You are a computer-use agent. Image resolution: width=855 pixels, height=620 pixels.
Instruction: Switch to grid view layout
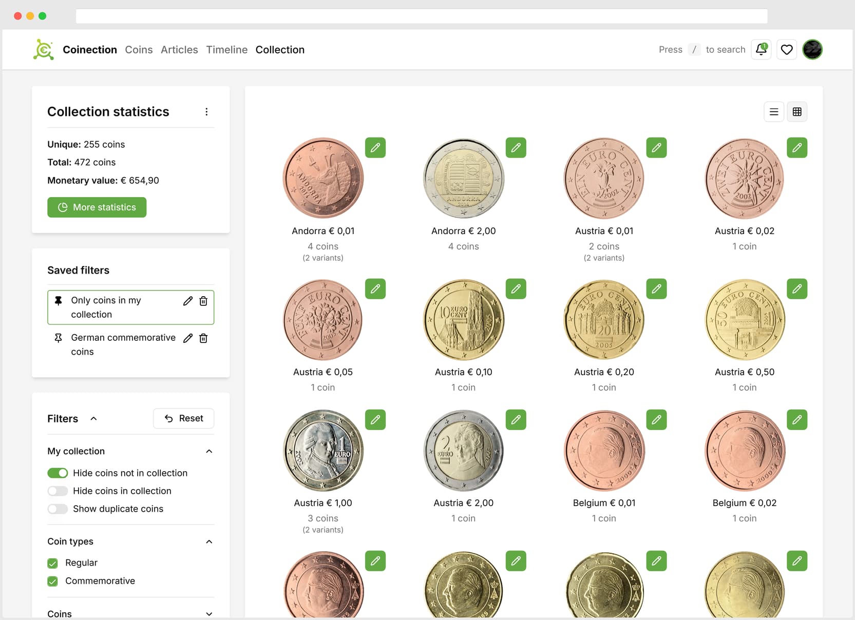coord(796,112)
